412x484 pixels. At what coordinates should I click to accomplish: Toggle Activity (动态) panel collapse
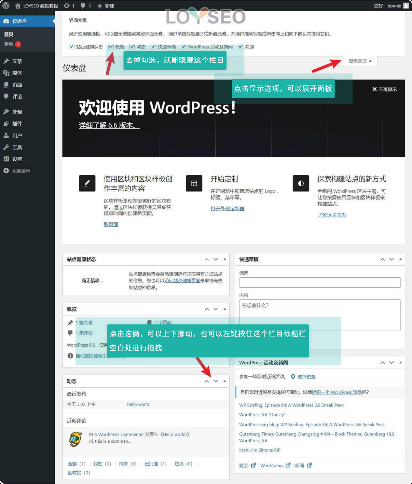[x=225, y=381]
